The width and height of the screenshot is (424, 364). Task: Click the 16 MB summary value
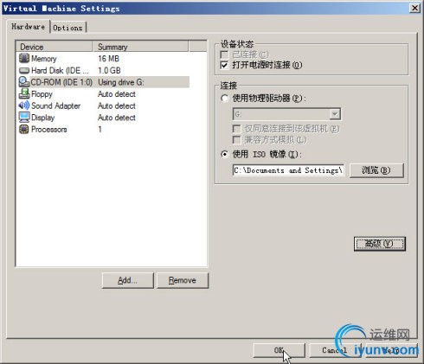108,59
